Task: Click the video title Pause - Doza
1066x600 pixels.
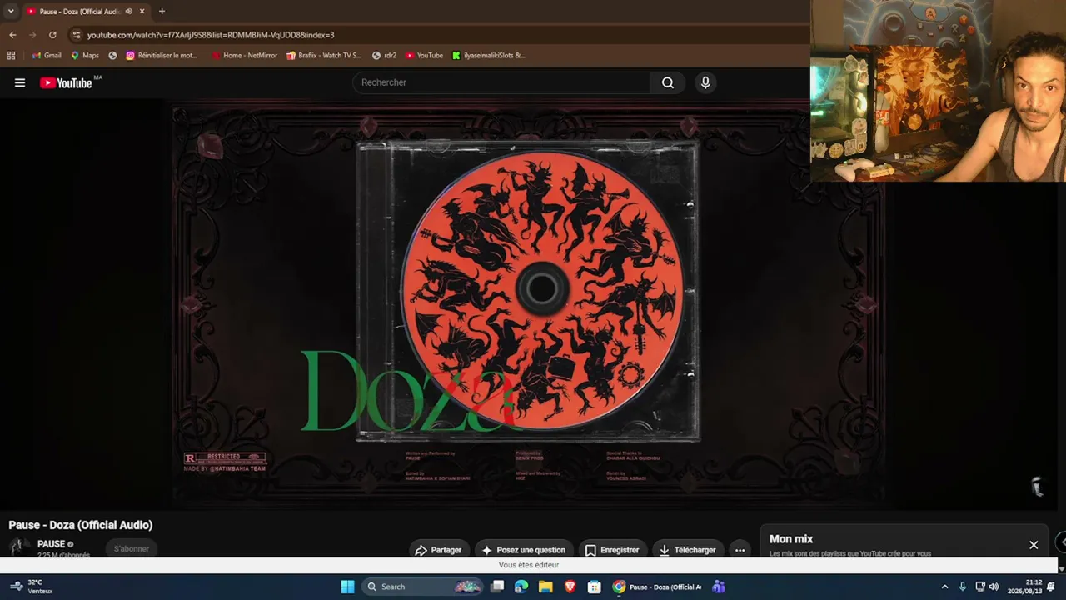Action: point(81,525)
